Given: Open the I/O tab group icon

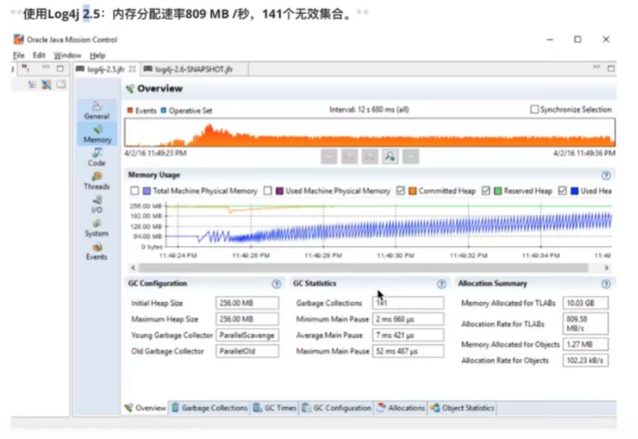Looking at the screenshot, I should 97,204.
